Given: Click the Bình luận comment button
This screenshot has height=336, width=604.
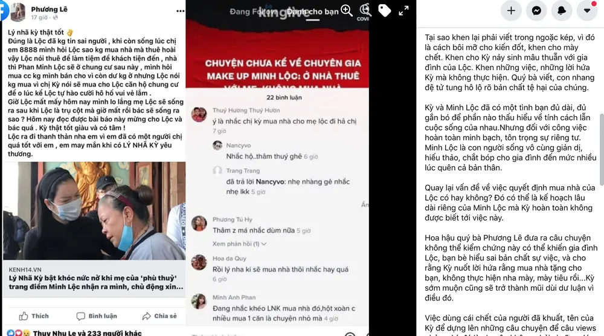Looking at the screenshot, I should pos(96,316).
